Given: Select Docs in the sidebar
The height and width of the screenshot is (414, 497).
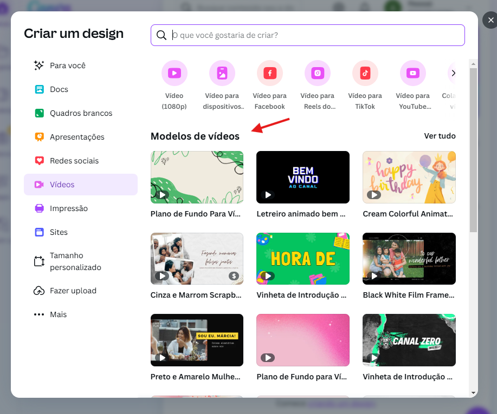Looking at the screenshot, I should pos(81,89).
